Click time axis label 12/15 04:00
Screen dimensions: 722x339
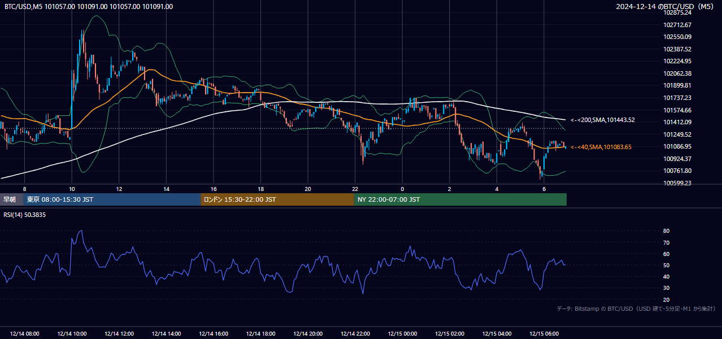click(x=497, y=334)
